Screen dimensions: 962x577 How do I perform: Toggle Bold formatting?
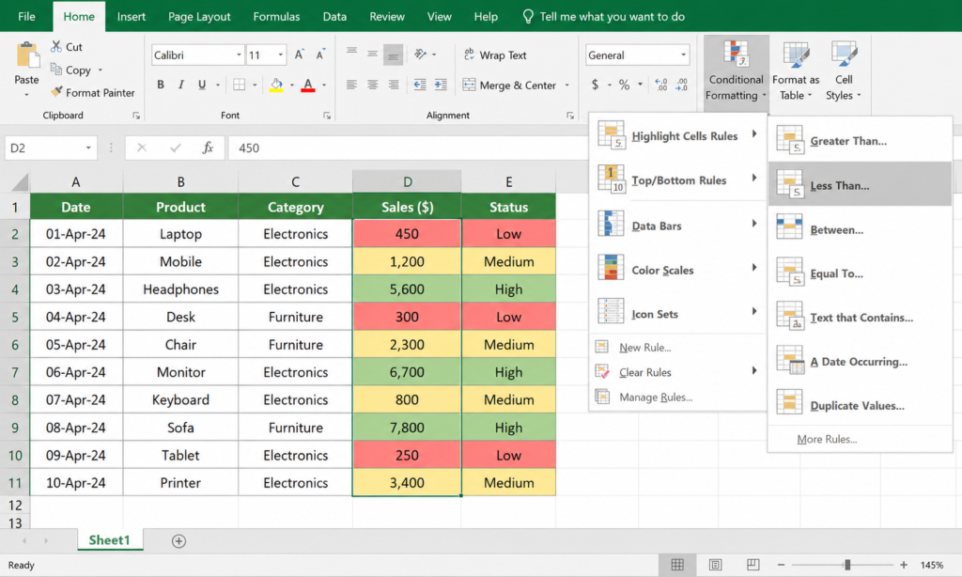point(160,85)
